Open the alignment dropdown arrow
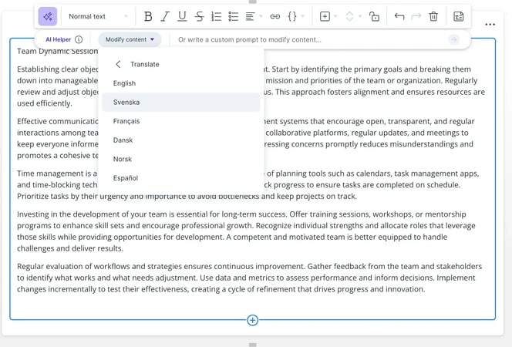The image size is (512, 347). click(x=261, y=16)
